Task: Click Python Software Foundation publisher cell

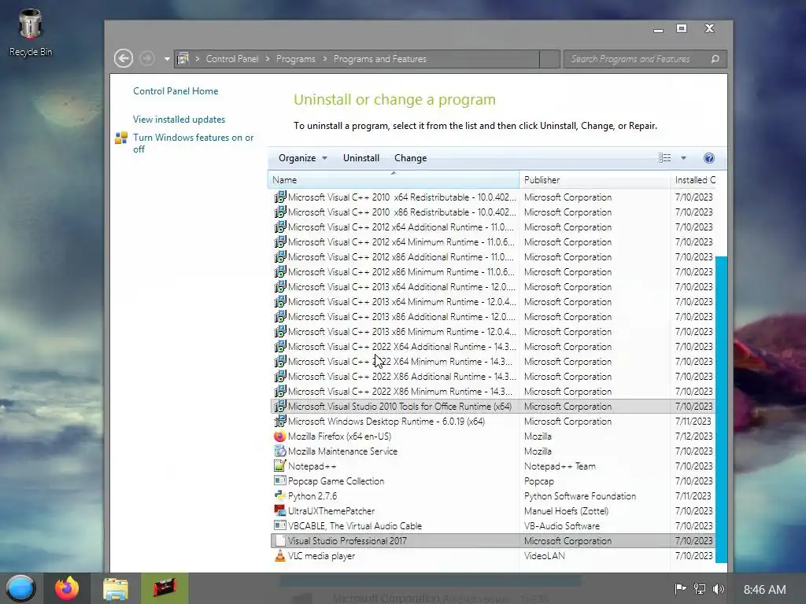Action: (580, 496)
